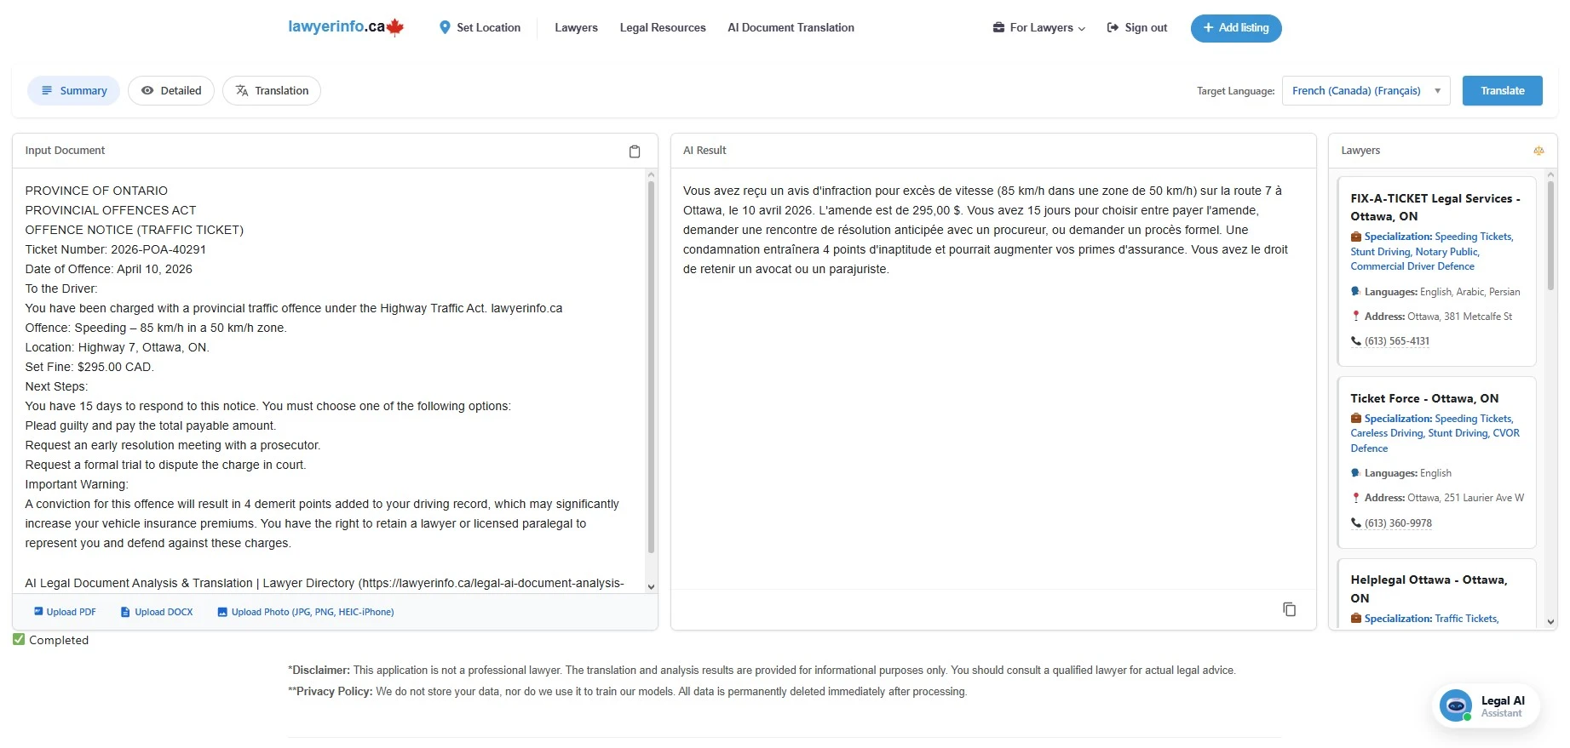The height and width of the screenshot is (748, 1570).
Task: Upload Photo (JPG, PNG, HEIC-iPhone)
Action: click(306, 612)
